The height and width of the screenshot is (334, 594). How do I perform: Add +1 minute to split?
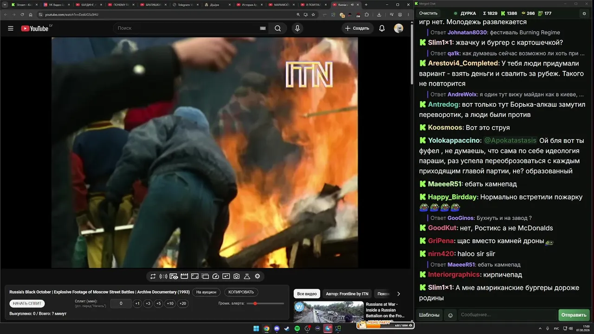137,303
